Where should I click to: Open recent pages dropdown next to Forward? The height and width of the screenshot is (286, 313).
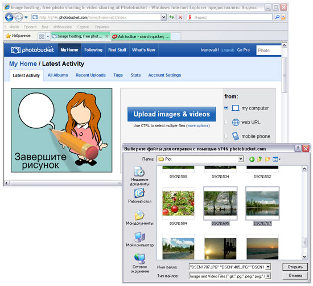(26, 18)
